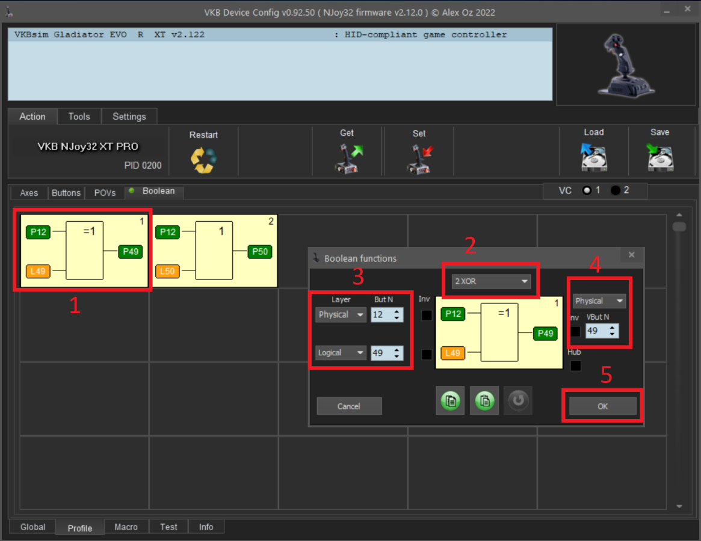Screen dimensions: 701x541
Task: Switch to the Tools tab
Action: coord(79,117)
